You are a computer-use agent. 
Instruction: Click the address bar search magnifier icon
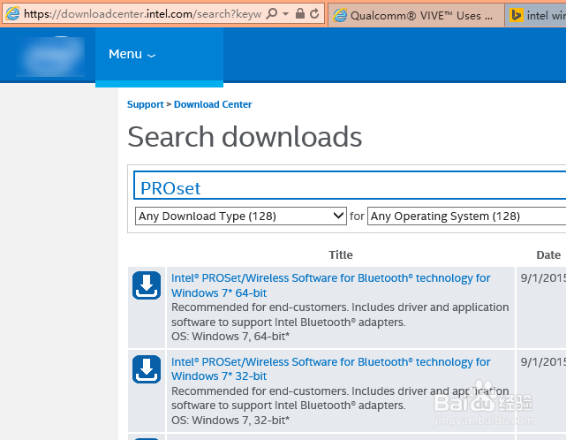(272, 14)
